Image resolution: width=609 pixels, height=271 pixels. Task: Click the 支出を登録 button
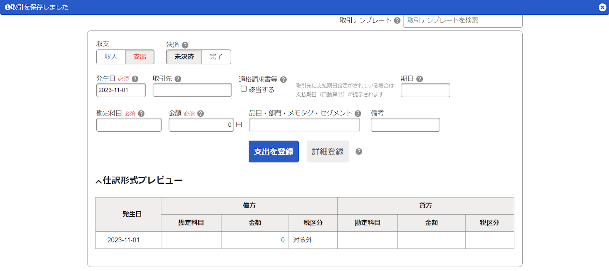tap(274, 151)
